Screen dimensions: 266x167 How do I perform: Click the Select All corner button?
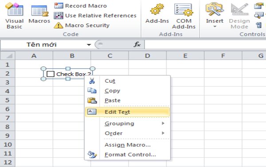(8, 56)
